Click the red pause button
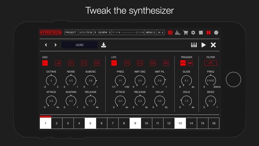259x146 pixels. pyautogui.click(x=209, y=33)
